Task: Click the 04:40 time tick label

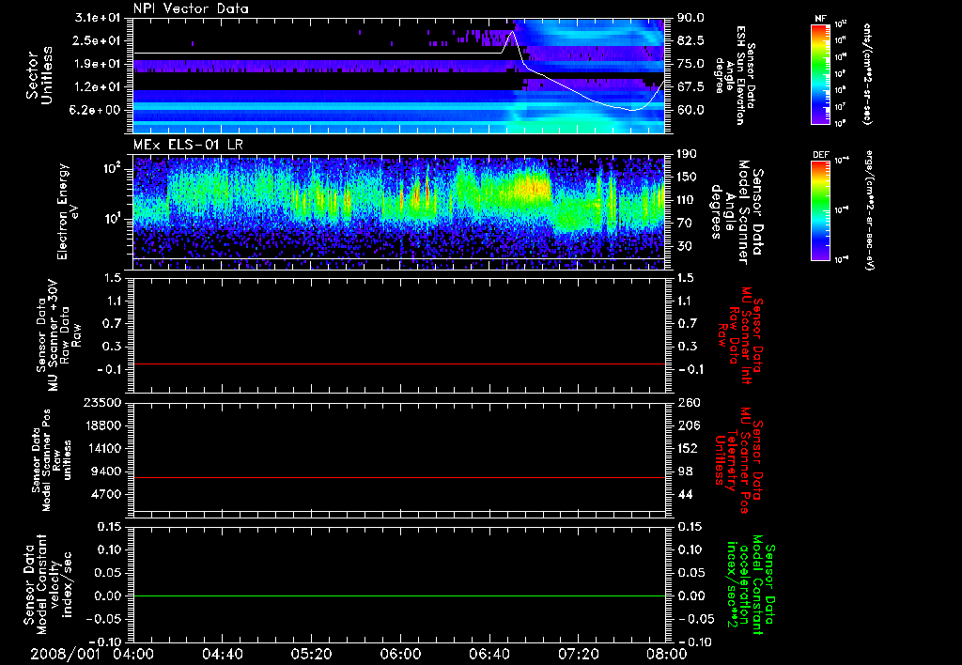Action: pos(223,654)
